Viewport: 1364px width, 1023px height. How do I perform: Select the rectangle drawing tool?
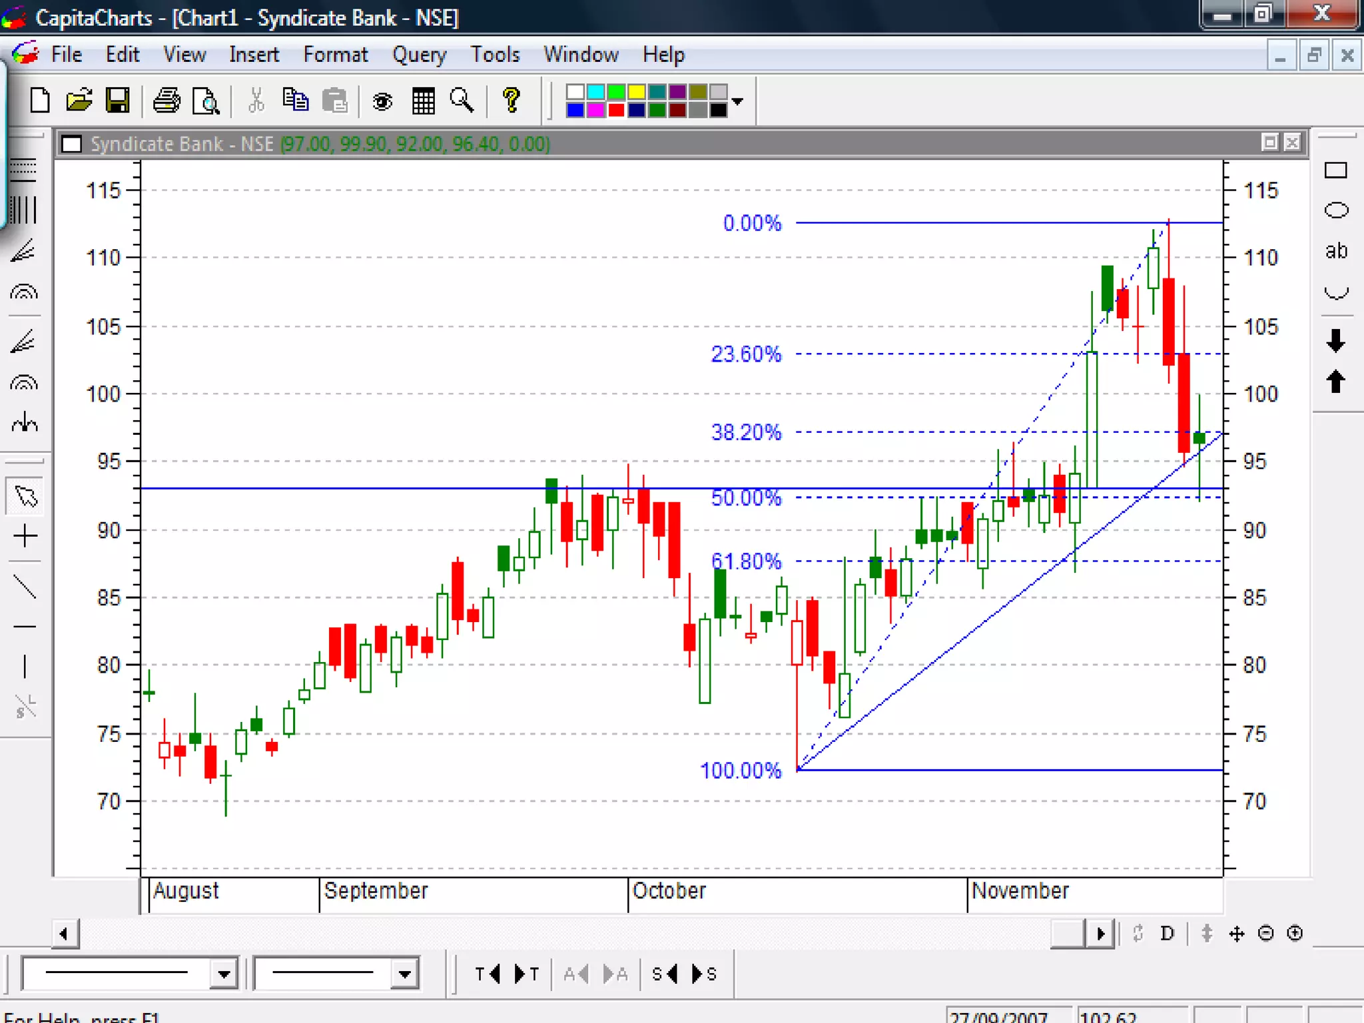(1335, 170)
